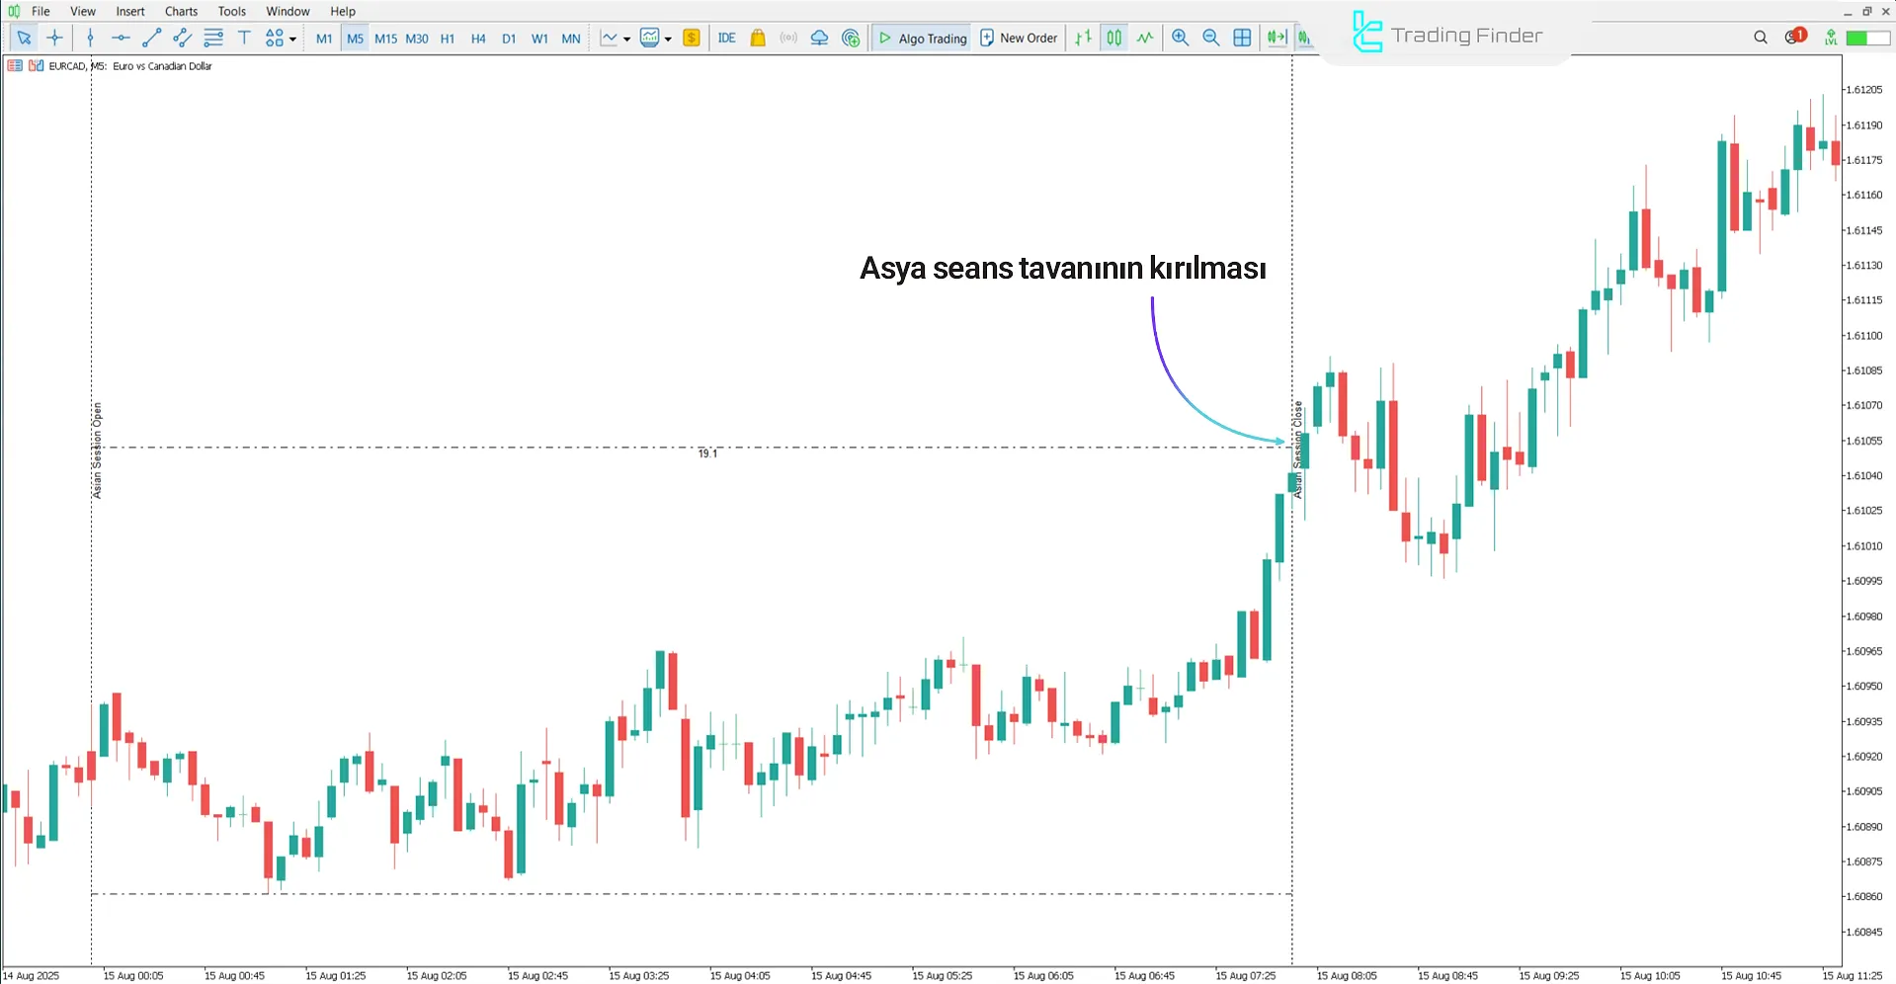Screen dimensions: 1896x984
Task: Open the Insert menu
Action: pyautogui.click(x=129, y=11)
